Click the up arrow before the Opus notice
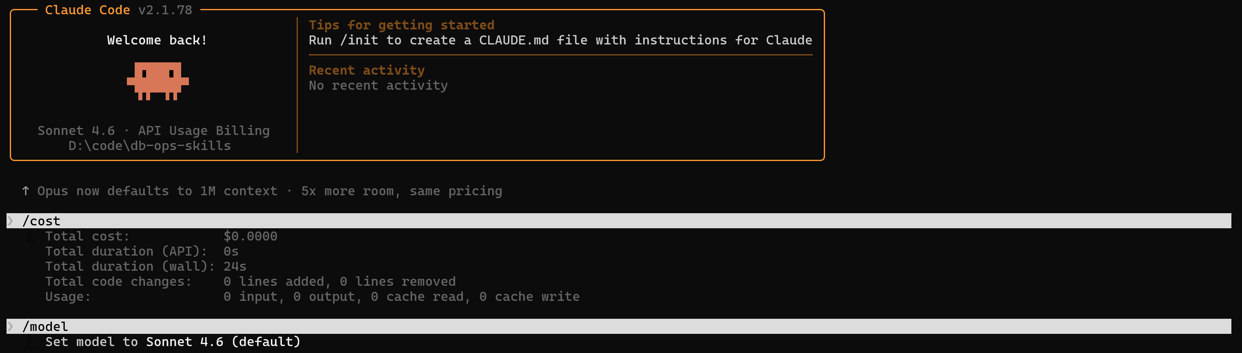This screenshot has width=1242, height=353. point(26,191)
